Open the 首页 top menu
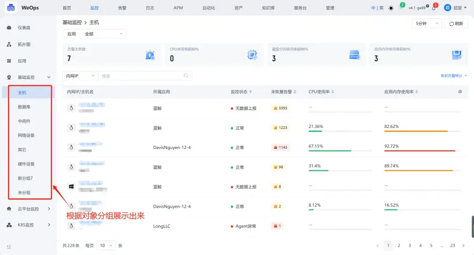The height and width of the screenshot is (255, 474). [x=67, y=8]
